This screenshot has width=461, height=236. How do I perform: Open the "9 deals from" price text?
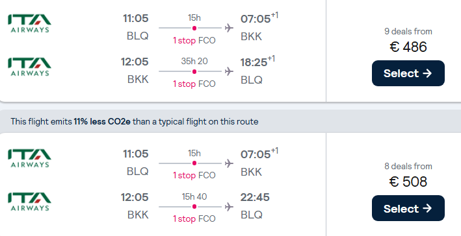coord(408,31)
